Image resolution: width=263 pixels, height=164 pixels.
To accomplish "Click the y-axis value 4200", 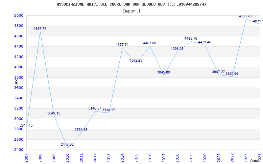I will (x=19, y=57).
